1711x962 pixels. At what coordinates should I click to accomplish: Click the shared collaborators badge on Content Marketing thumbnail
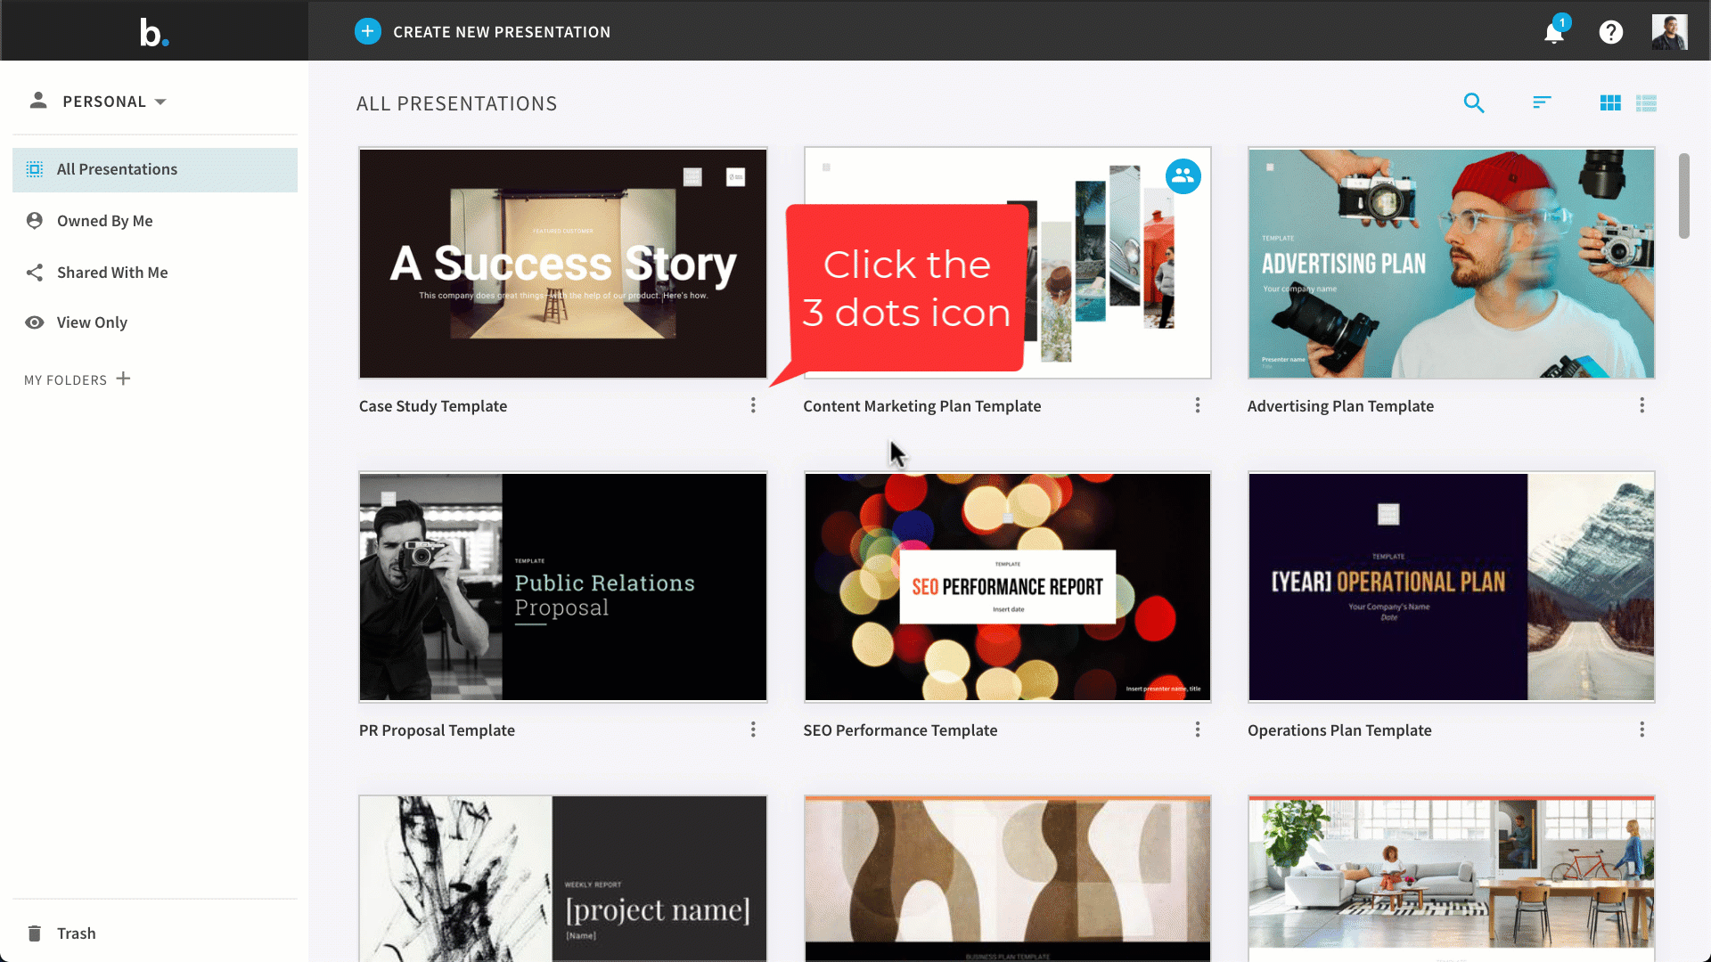[x=1183, y=176]
